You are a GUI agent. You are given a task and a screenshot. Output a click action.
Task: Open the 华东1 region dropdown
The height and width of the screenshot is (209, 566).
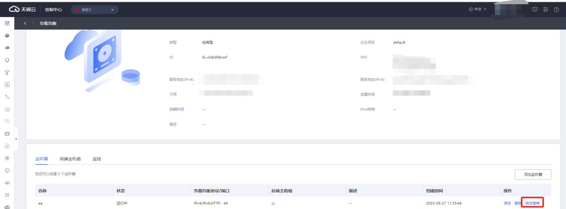95,10
